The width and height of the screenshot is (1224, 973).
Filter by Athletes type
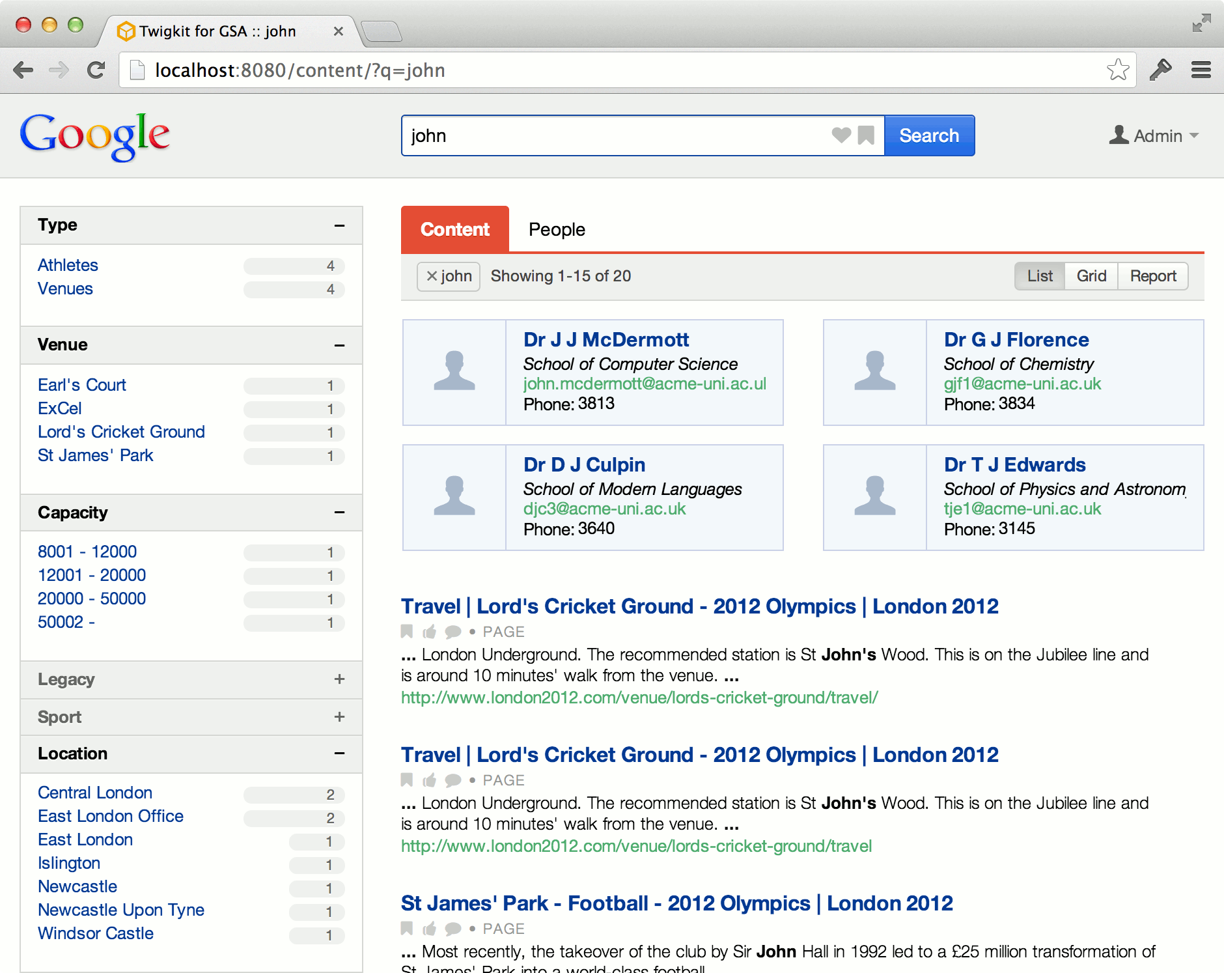point(68,265)
